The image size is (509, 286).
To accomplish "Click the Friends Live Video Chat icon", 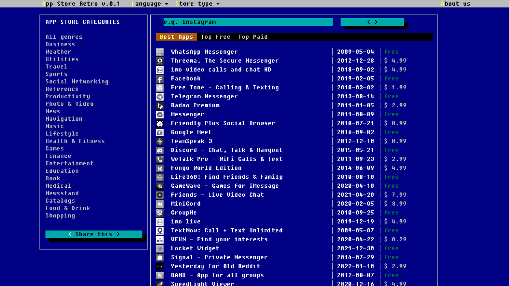I will point(160,195).
